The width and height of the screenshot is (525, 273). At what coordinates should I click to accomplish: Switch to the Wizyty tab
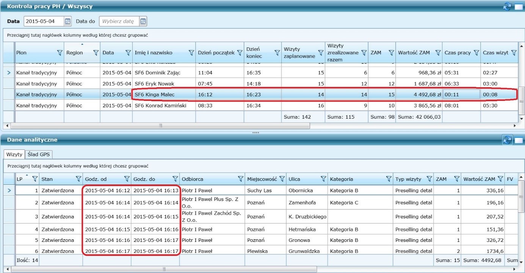click(x=14, y=154)
